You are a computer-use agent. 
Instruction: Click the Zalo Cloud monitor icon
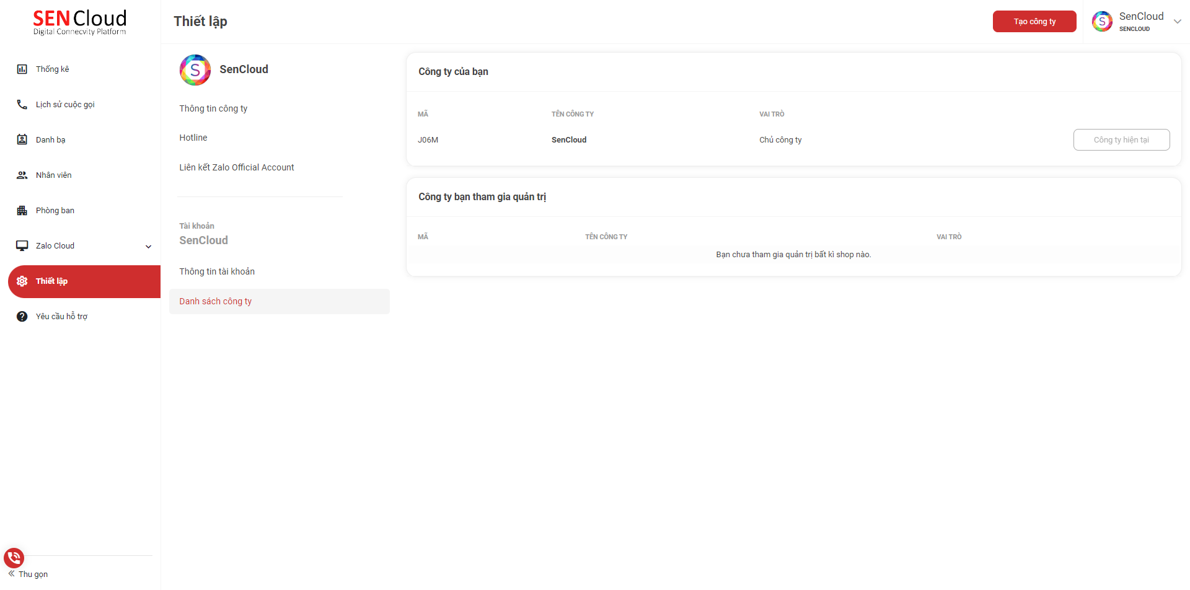(22, 246)
